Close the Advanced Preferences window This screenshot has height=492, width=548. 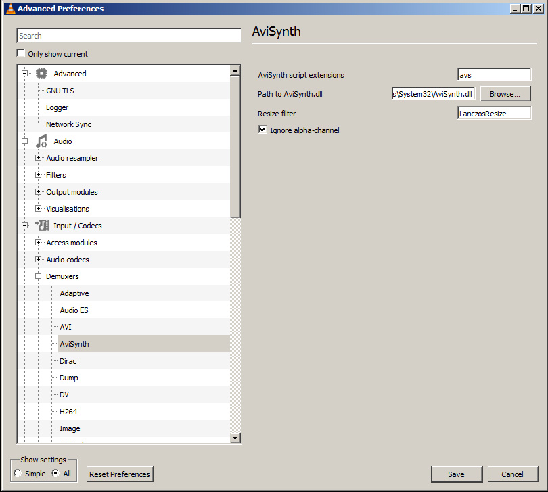coord(539,9)
